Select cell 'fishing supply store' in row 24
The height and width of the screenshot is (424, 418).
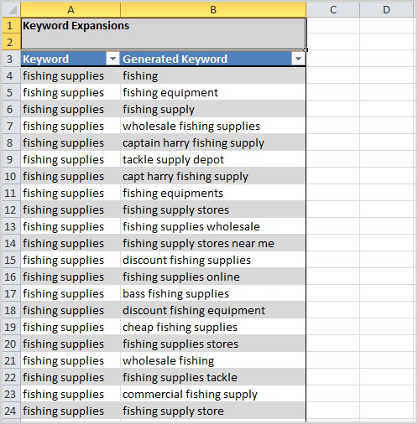pos(213,411)
